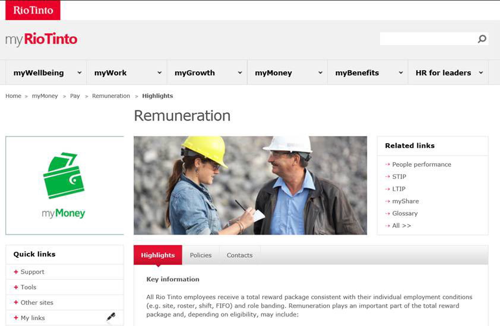
Task: Click the plus icon next to Tools
Action: [16, 287]
